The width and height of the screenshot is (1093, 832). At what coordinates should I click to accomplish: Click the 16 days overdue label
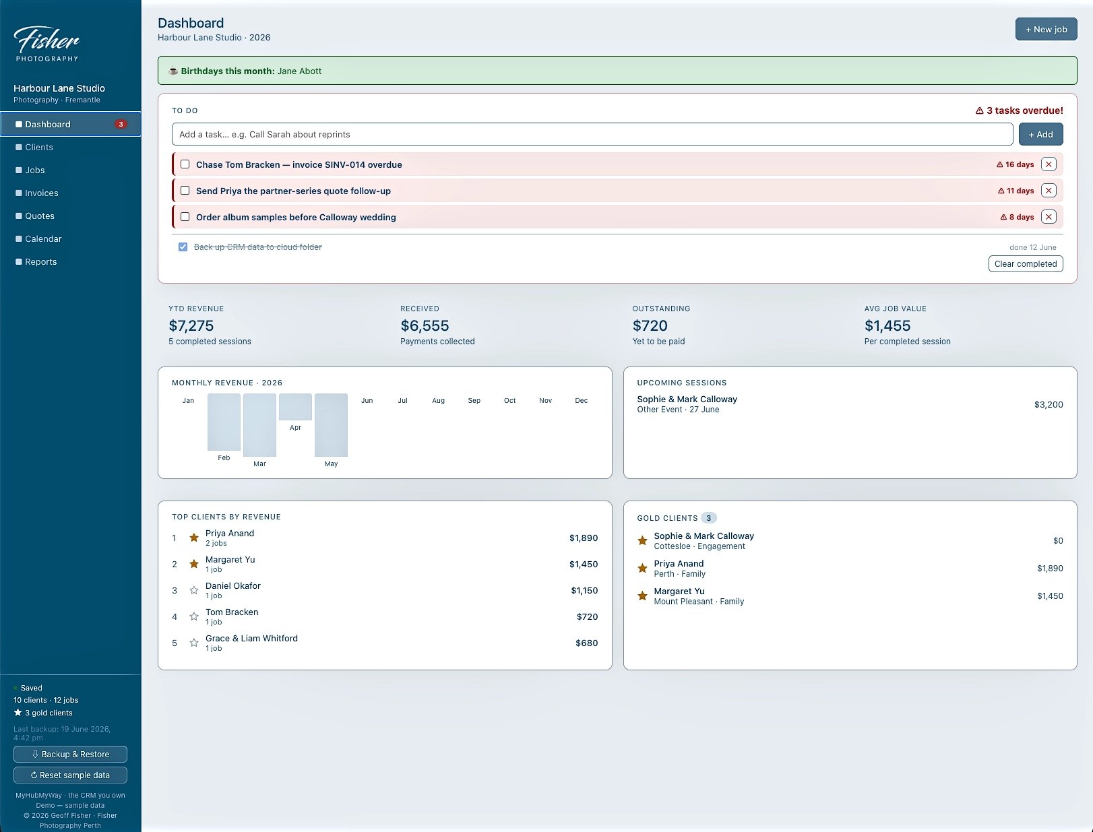[1016, 164]
